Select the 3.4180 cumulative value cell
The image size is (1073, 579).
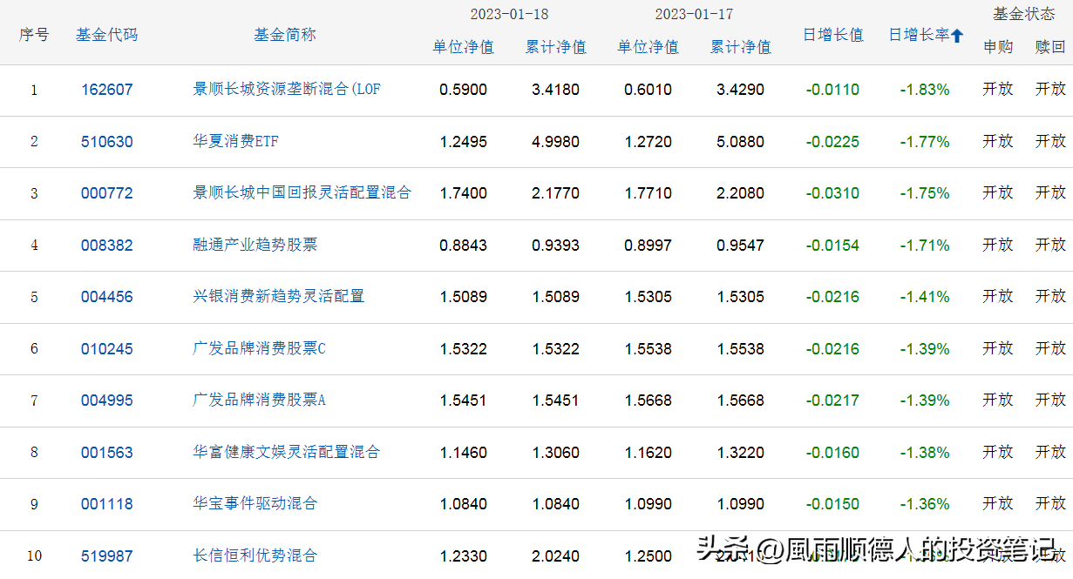(x=556, y=90)
